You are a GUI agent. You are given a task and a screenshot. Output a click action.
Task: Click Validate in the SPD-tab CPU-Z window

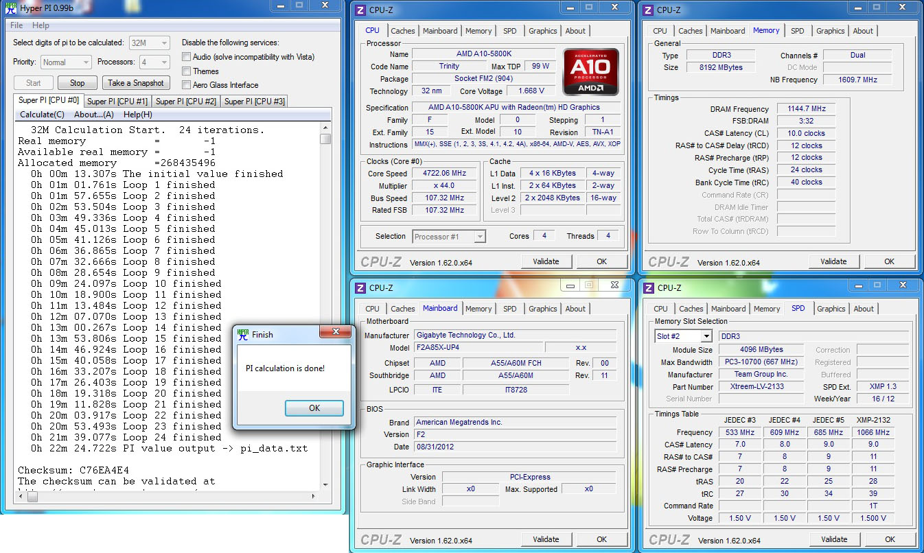click(x=834, y=539)
